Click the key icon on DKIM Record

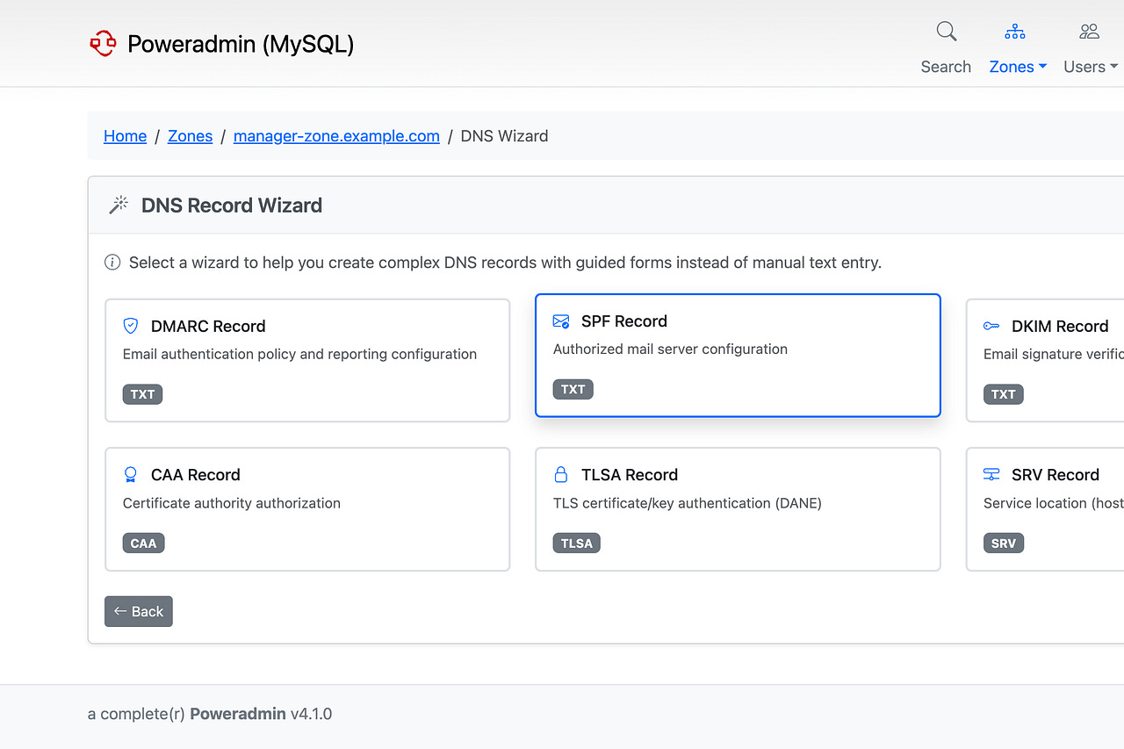point(991,326)
